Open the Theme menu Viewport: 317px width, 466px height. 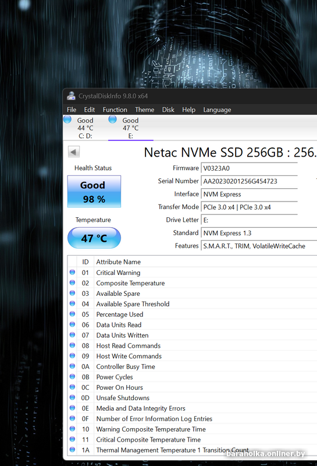point(145,110)
